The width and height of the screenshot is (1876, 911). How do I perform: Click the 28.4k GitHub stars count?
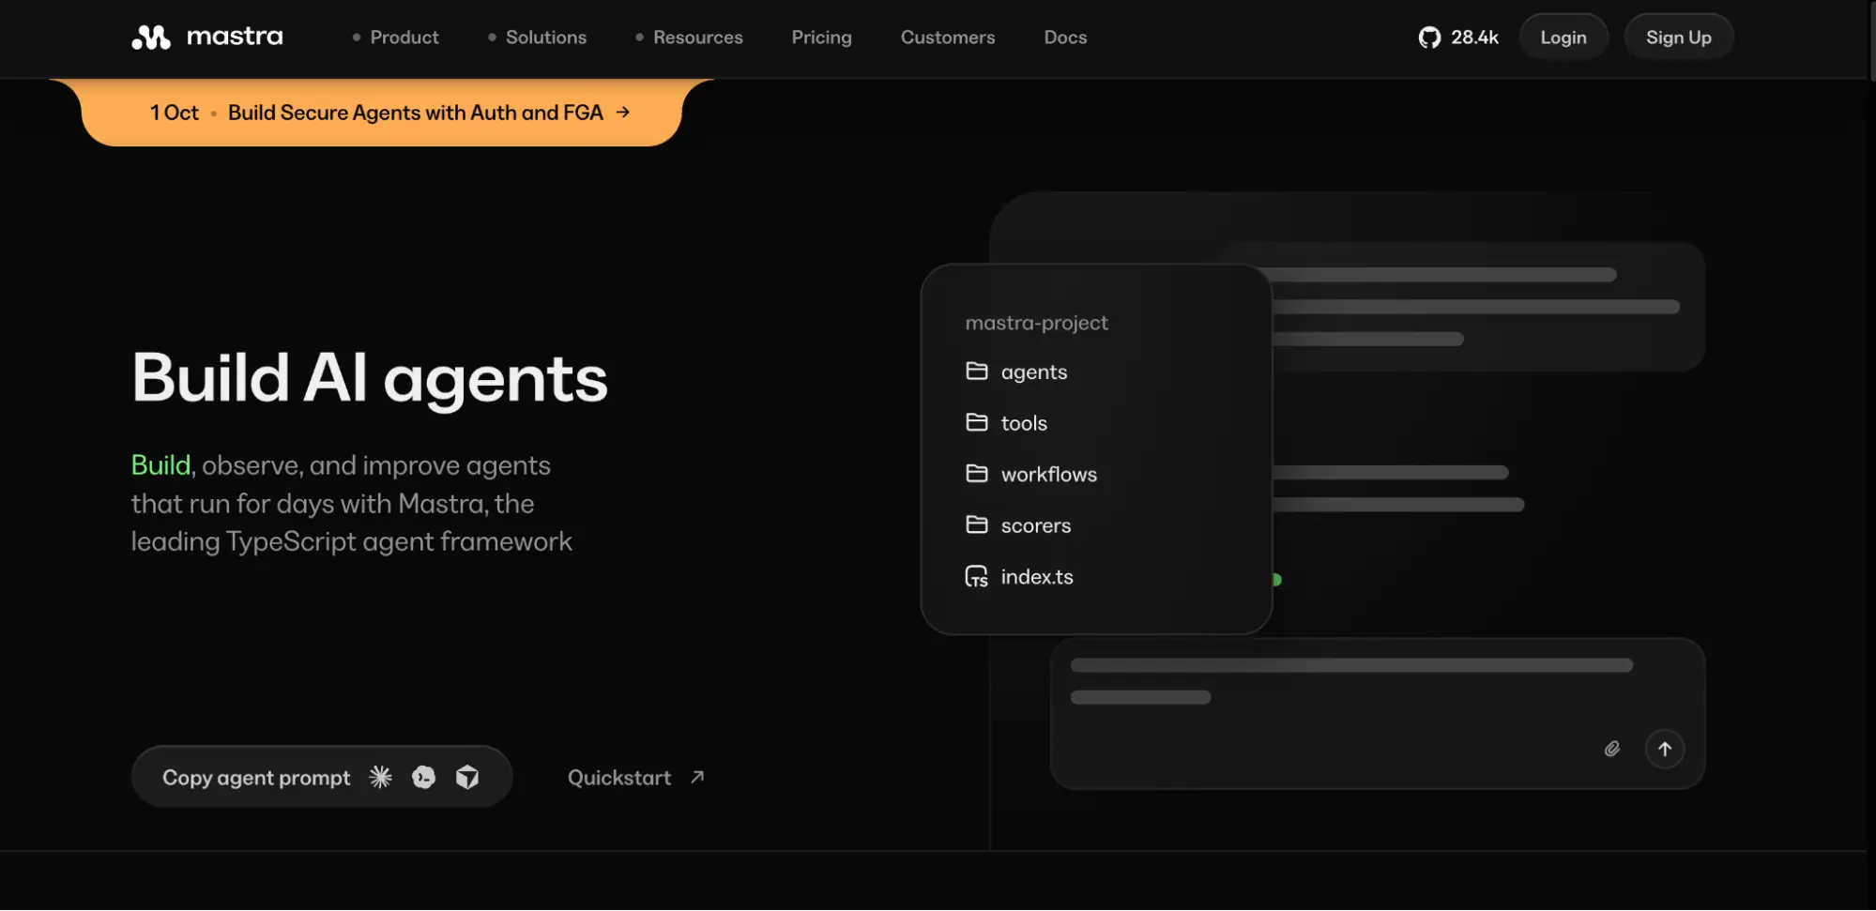click(x=1475, y=38)
